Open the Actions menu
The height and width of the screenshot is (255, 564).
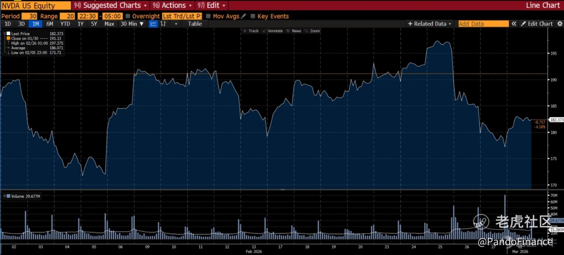pos(172,5)
